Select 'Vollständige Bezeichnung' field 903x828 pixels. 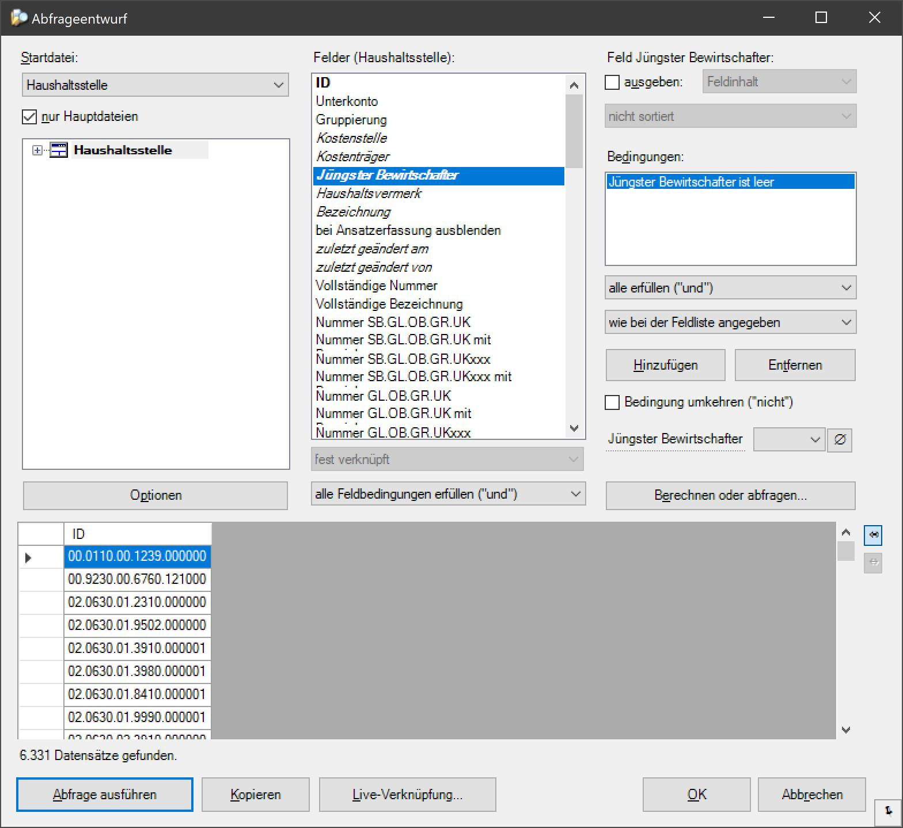click(439, 304)
